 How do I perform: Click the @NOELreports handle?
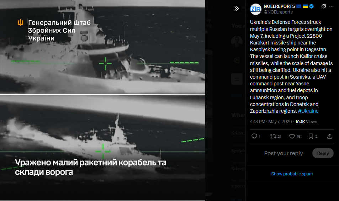[278, 12]
